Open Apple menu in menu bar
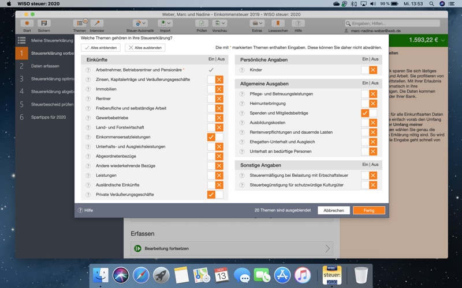Viewport: 462px width, 288px height. click(x=9, y=4)
